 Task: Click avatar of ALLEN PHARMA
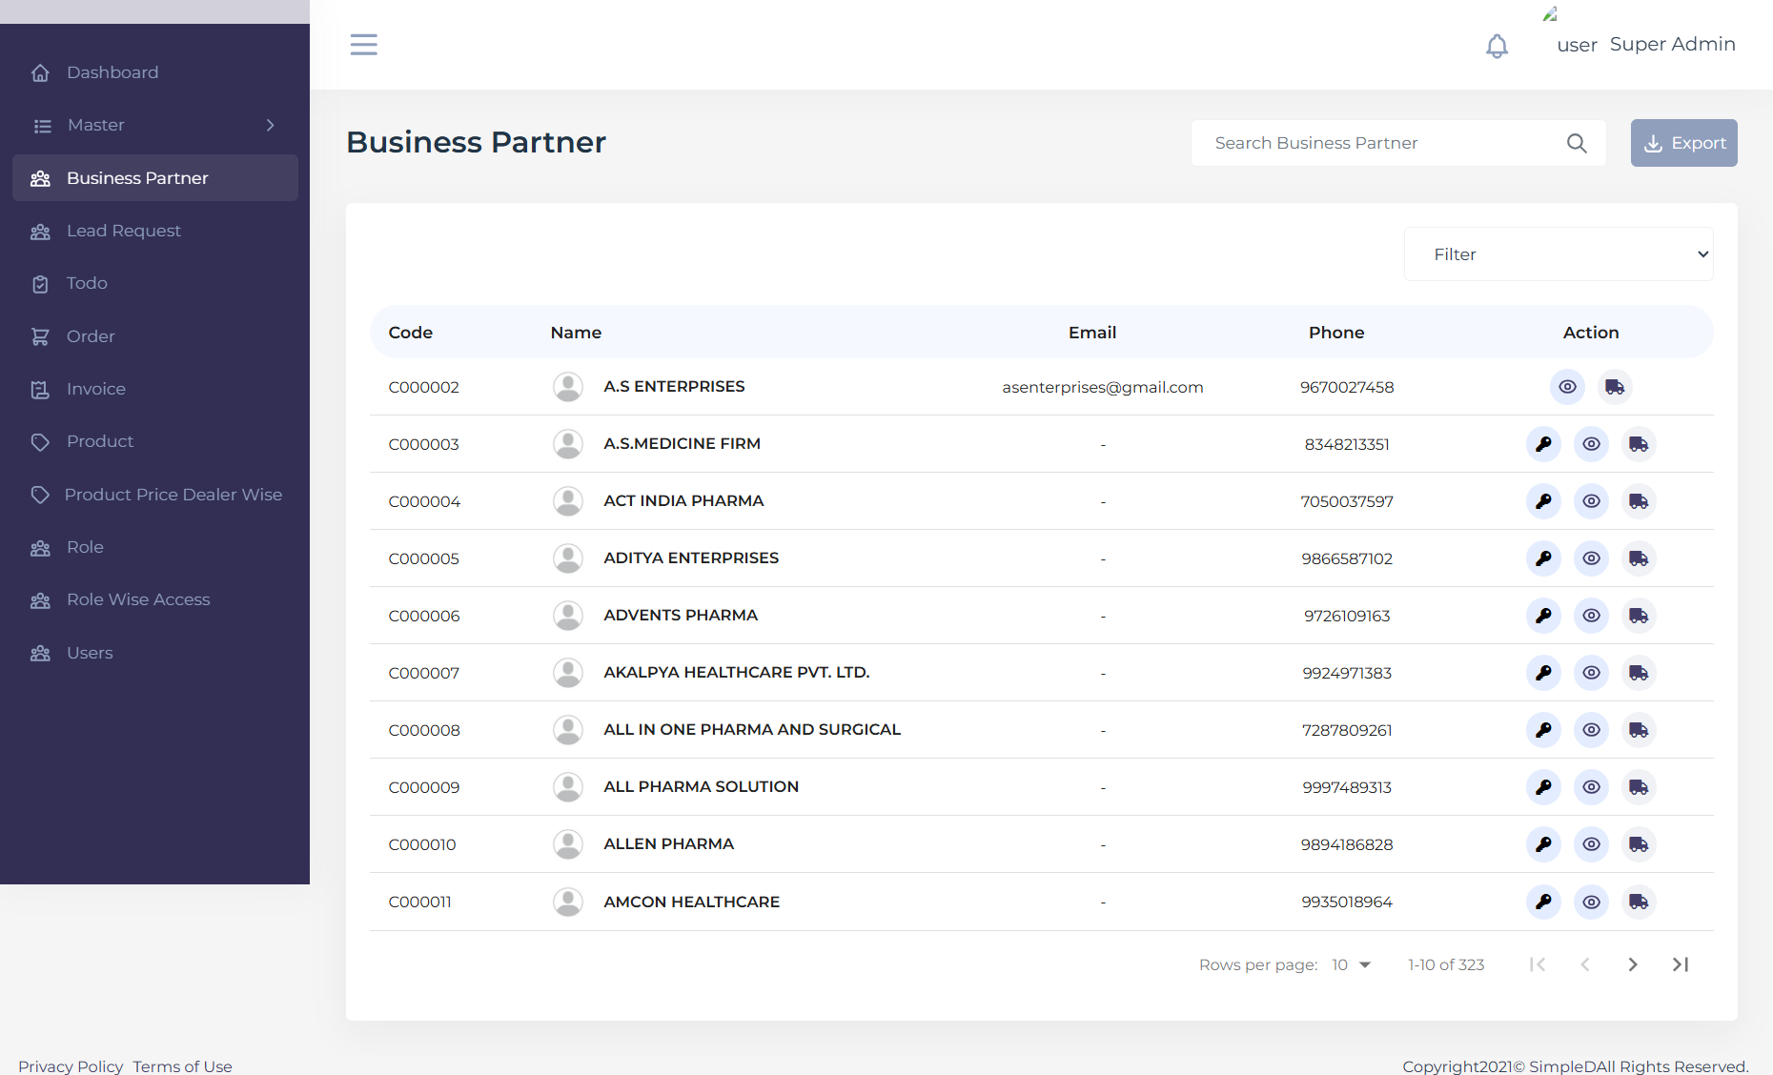click(x=568, y=844)
